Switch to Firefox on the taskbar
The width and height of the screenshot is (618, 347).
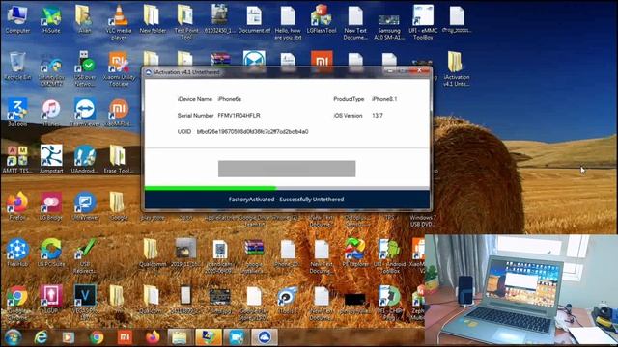click(153, 337)
